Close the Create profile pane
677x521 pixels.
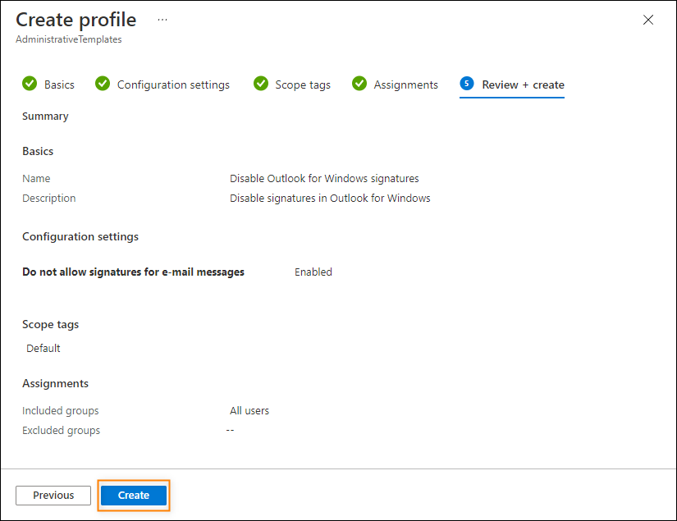647,20
